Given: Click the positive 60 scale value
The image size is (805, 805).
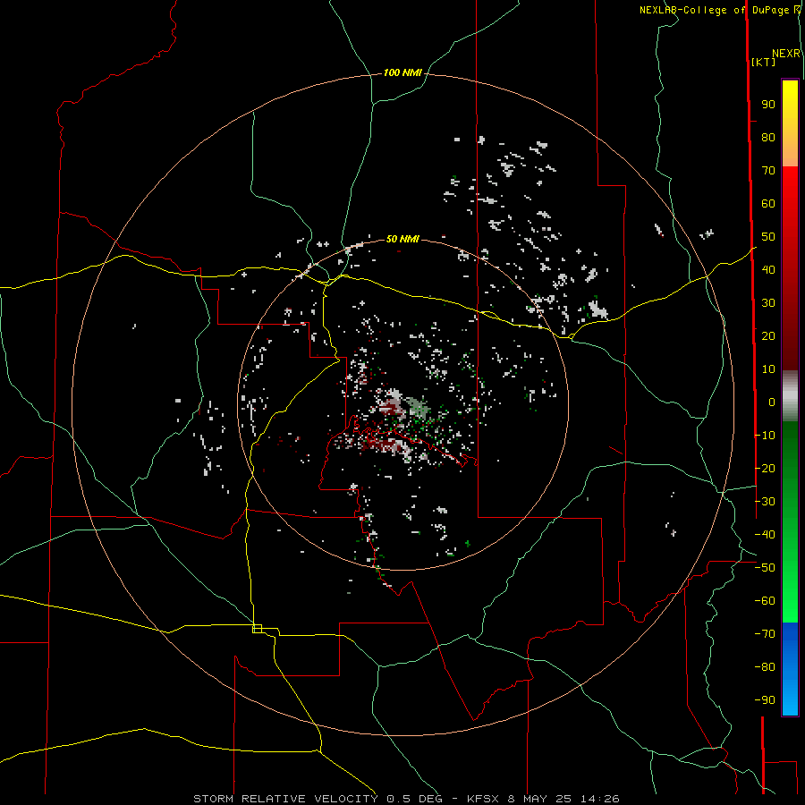Looking at the screenshot, I should pyautogui.click(x=768, y=204).
